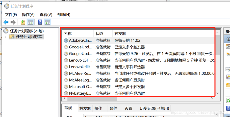Toggle the show/hide action pane icon
Image resolution: width=230 pixels, height=117 pixels.
point(47,22)
